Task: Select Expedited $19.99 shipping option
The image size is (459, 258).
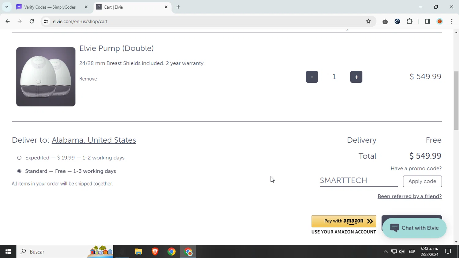Action: (19, 158)
